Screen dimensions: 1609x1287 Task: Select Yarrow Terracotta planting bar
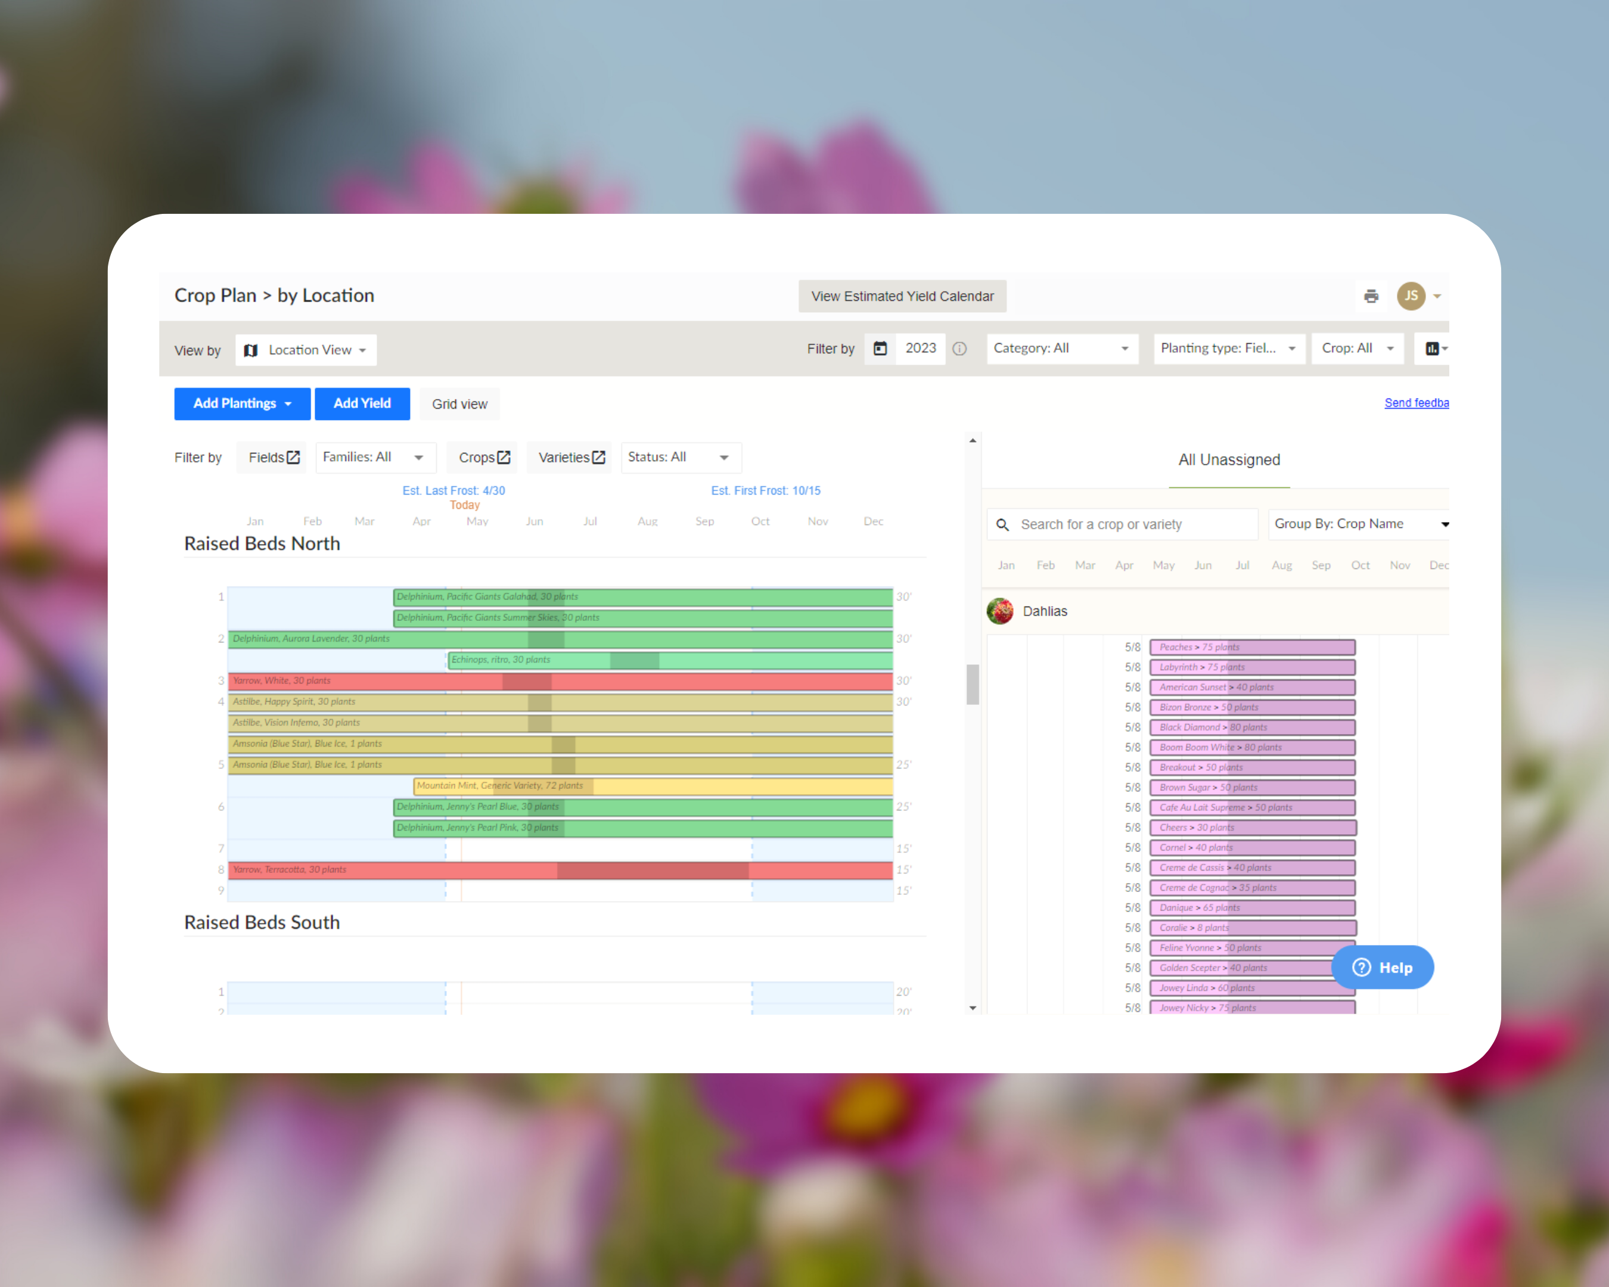coord(560,869)
